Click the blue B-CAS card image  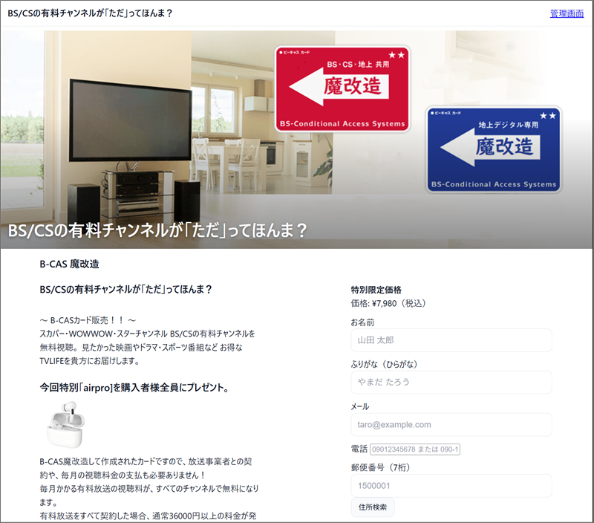tap(493, 149)
